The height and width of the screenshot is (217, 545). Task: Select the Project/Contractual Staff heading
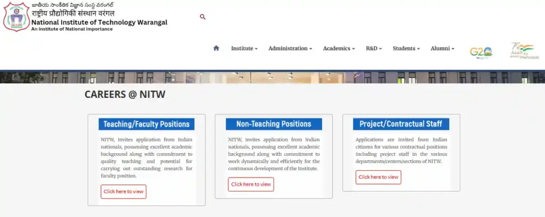(x=401, y=124)
